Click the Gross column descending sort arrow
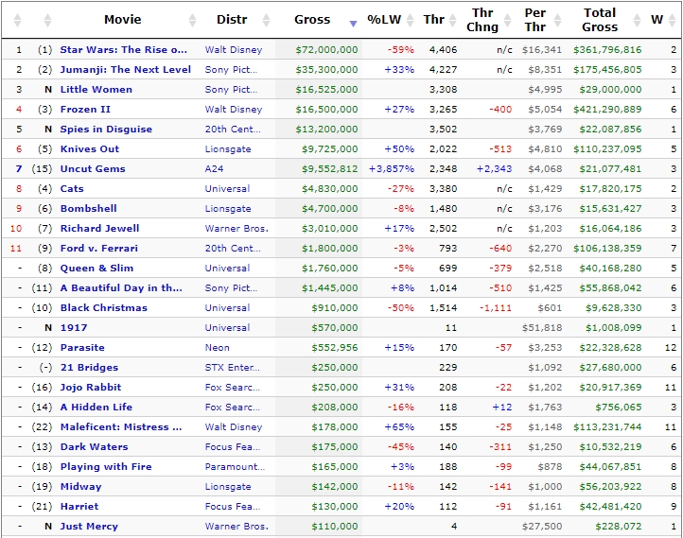 click(353, 24)
